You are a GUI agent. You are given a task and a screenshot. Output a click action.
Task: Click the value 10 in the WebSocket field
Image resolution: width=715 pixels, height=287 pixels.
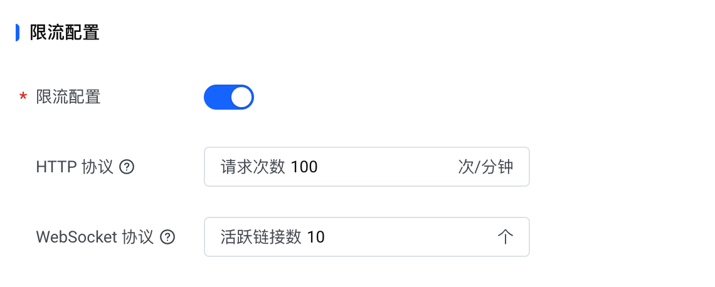[x=316, y=237]
